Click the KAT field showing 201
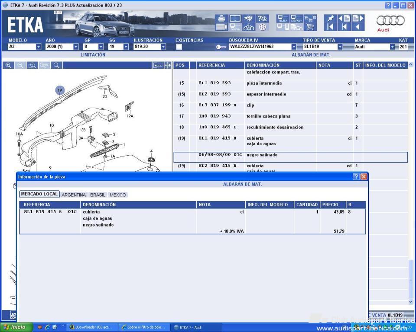This screenshot has height=332, width=416. 403,47
